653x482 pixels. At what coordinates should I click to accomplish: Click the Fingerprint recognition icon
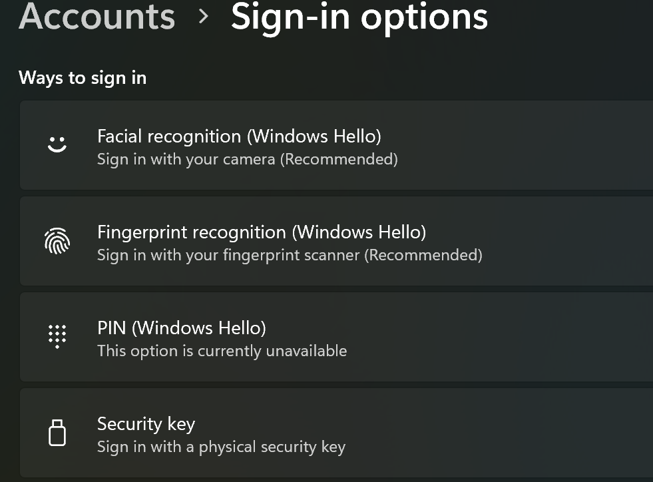pyautogui.click(x=57, y=240)
